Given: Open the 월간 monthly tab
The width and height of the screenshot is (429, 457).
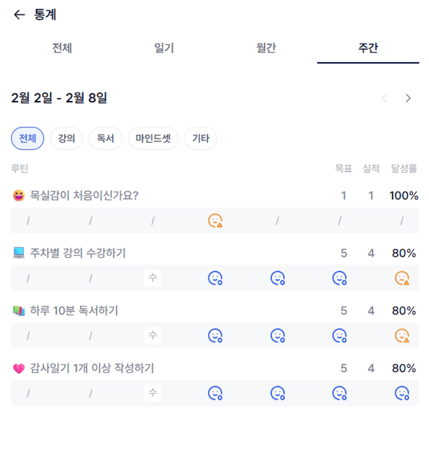Looking at the screenshot, I should pyautogui.click(x=266, y=48).
